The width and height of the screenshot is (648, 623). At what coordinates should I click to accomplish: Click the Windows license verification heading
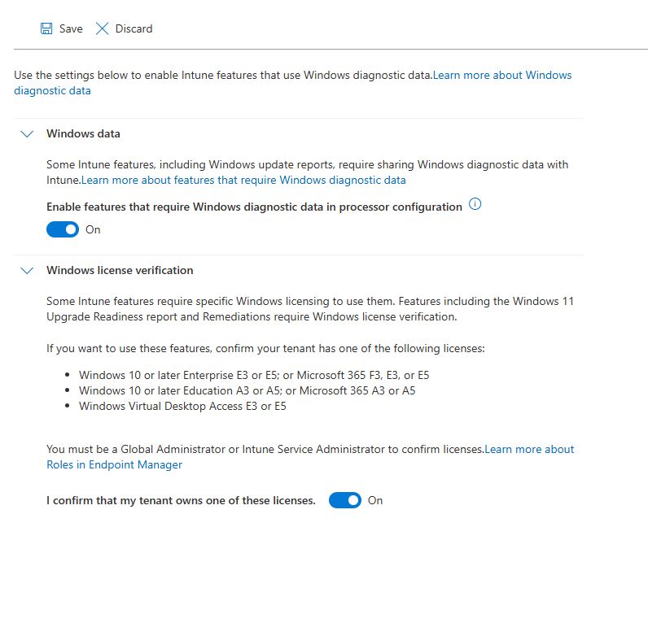pos(120,270)
